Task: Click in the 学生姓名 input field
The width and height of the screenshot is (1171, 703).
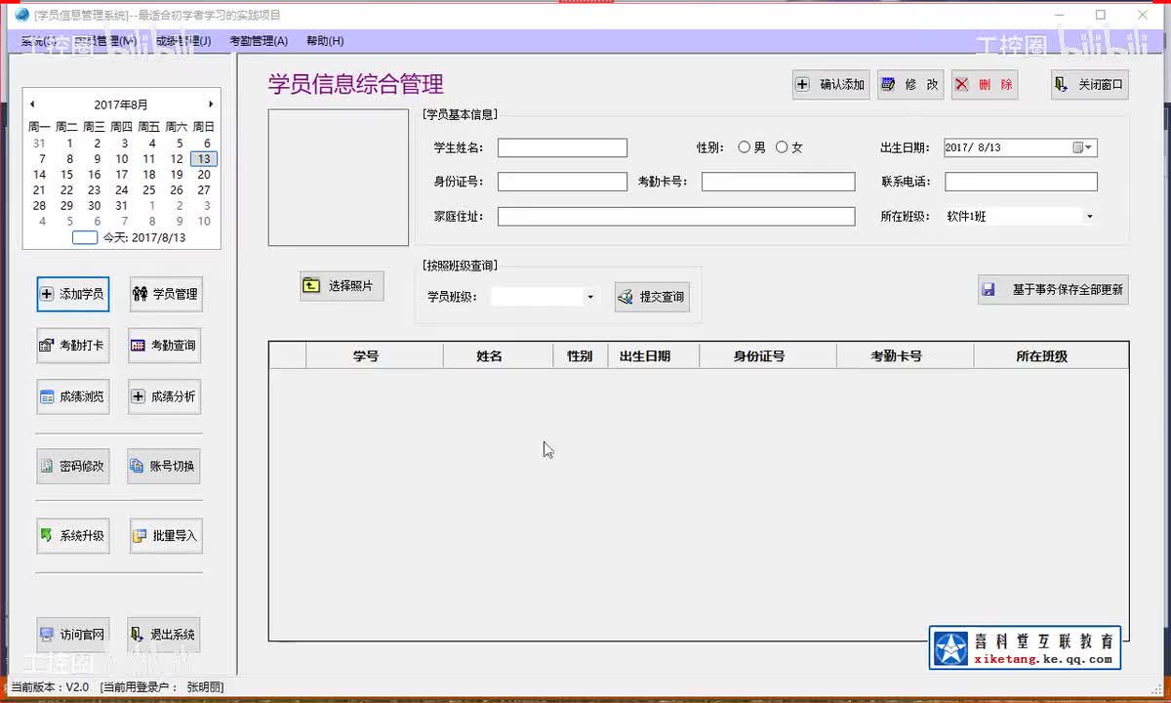Action: point(562,147)
